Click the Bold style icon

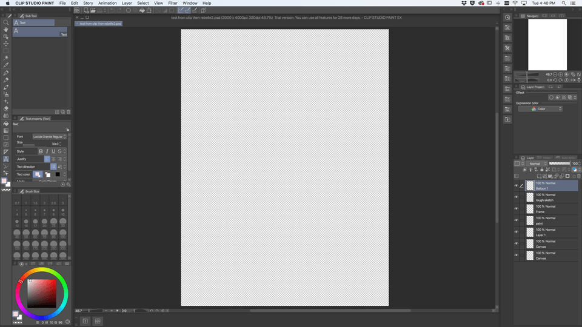[41, 151]
